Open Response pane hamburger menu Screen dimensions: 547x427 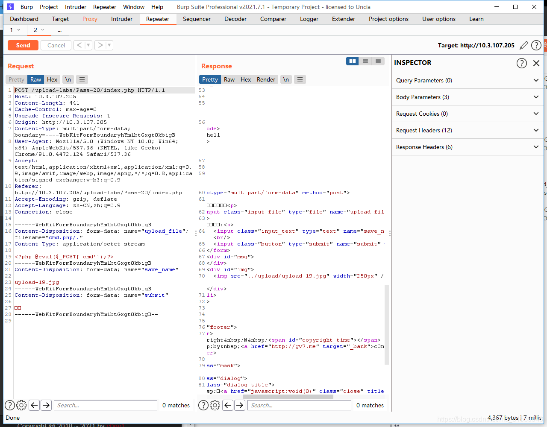(x=300, y=79)
